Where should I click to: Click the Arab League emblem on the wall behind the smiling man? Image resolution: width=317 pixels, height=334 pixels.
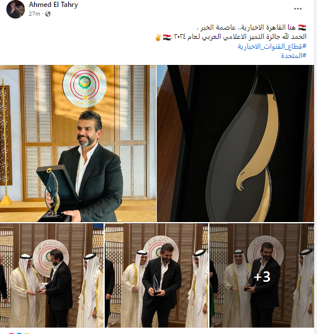point(84,86)
